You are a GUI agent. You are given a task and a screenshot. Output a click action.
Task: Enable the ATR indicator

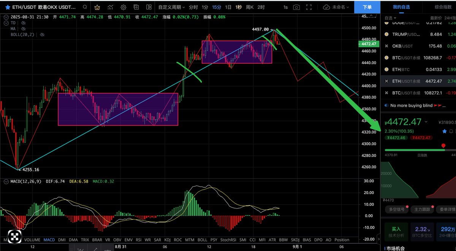(272, 240)
